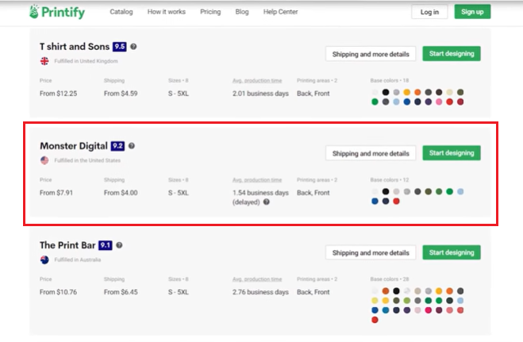The height and width of the screenshot is (342, 523).
Task: Click the delayed info icon under Monster Digital production time
Action: (266, 202)
